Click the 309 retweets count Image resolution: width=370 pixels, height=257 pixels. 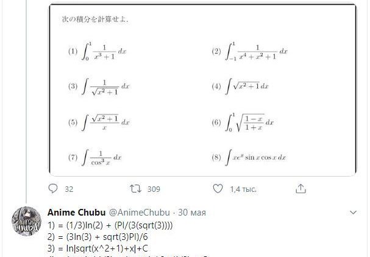pyautogui.click(x=154, y=189)
